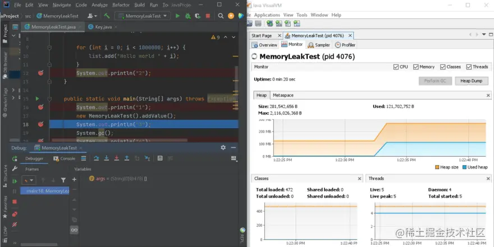Image resolution: width=494 pixels, height=247 pixels.
Task: Switch to Metaspace tab in VisualVM
Action: point(283,95)
